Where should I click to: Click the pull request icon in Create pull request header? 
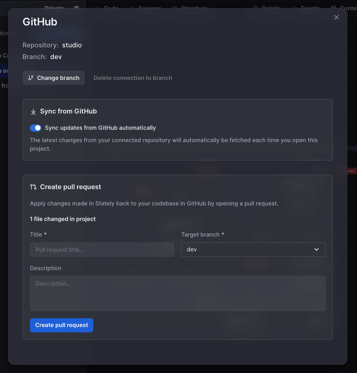(x=34, y=187)
